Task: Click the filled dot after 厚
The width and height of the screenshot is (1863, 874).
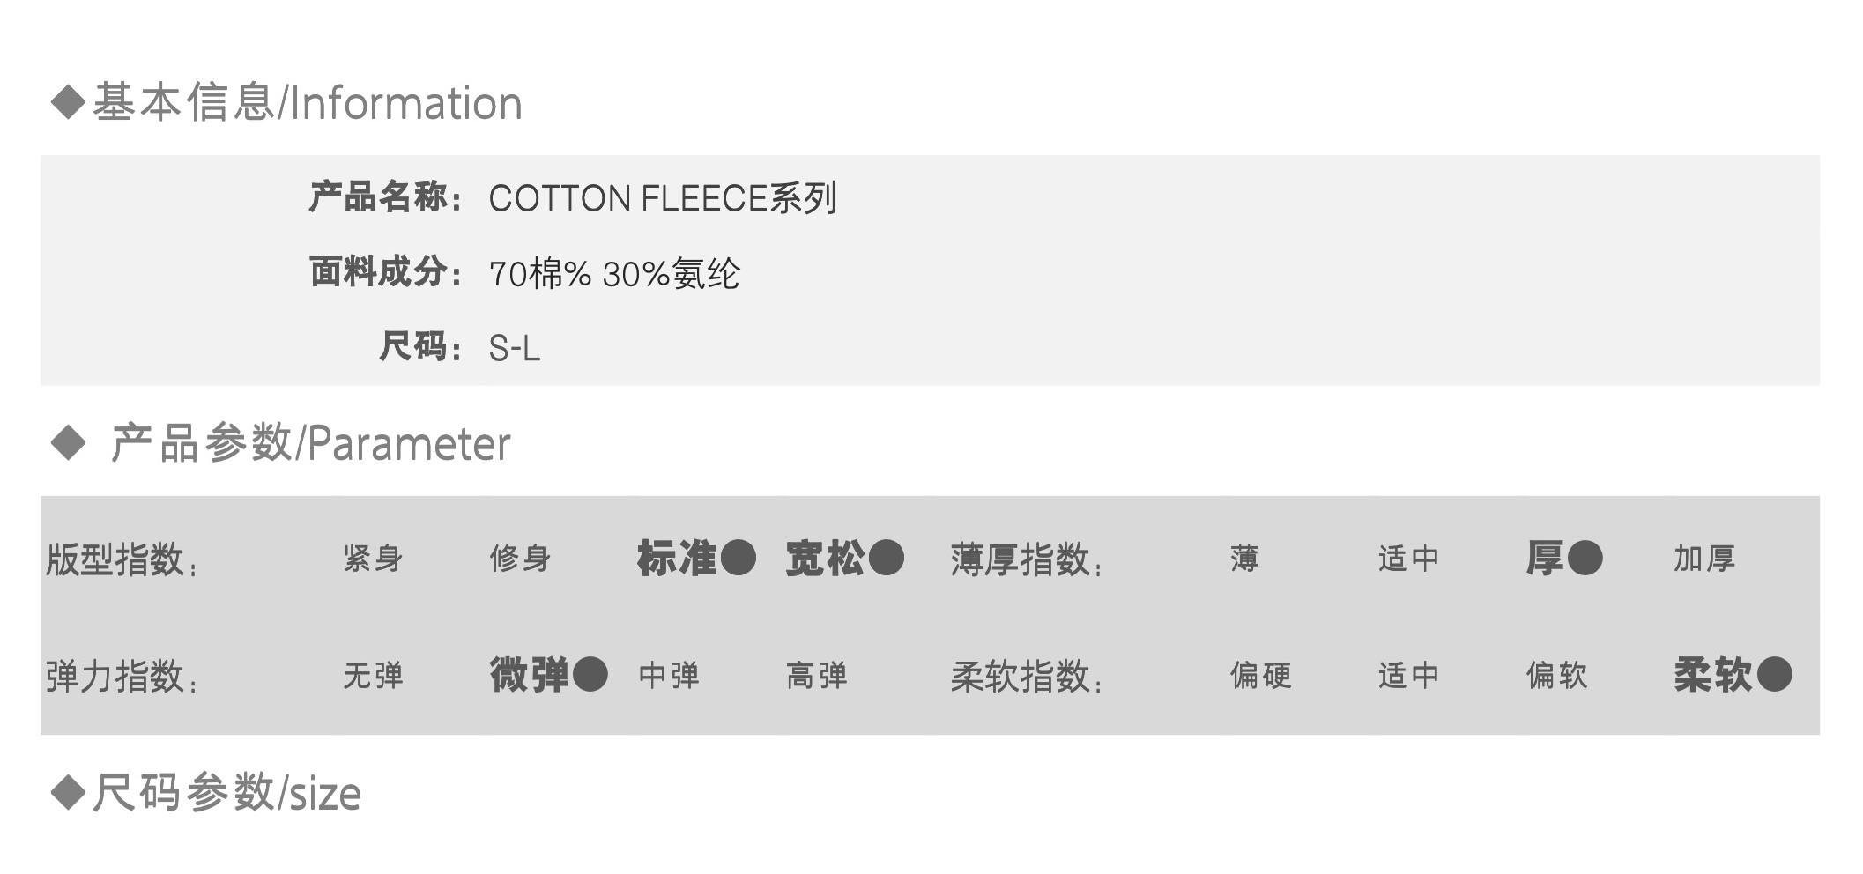Action: 1585,558
